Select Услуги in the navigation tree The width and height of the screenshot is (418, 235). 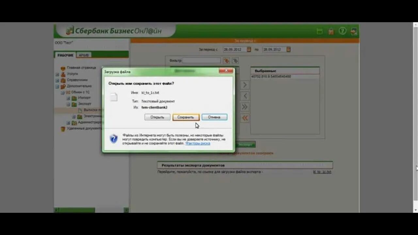[72, 74]
